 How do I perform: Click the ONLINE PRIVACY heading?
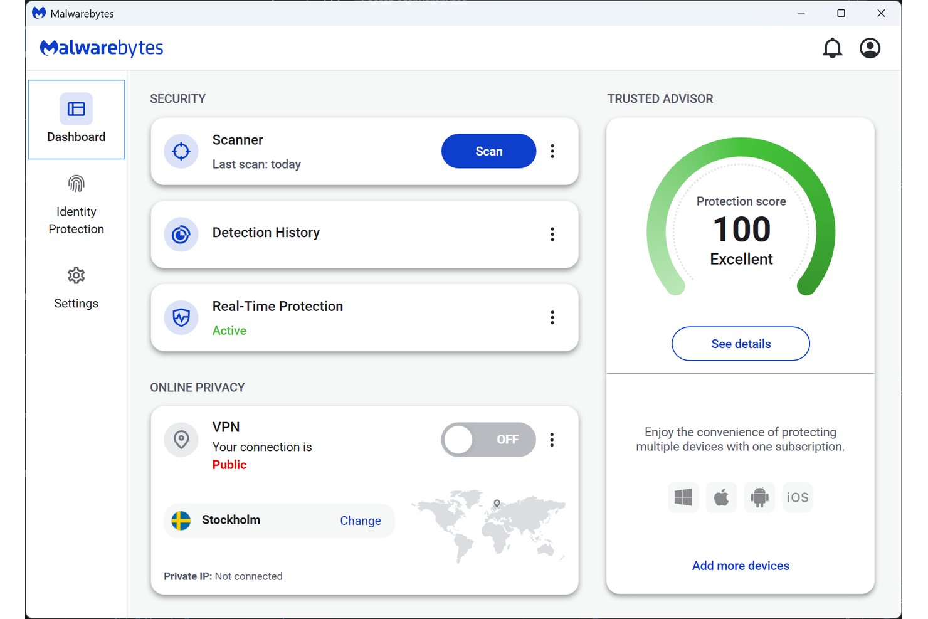tap(198, 388)
